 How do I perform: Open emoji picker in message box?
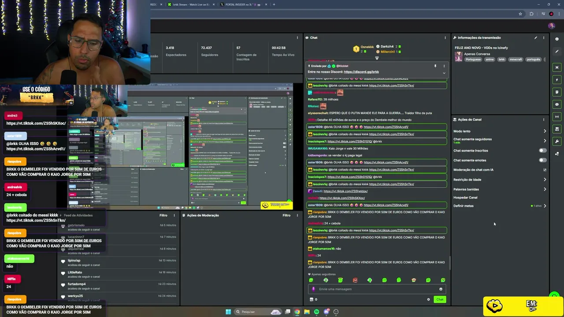tap(441, 289)
